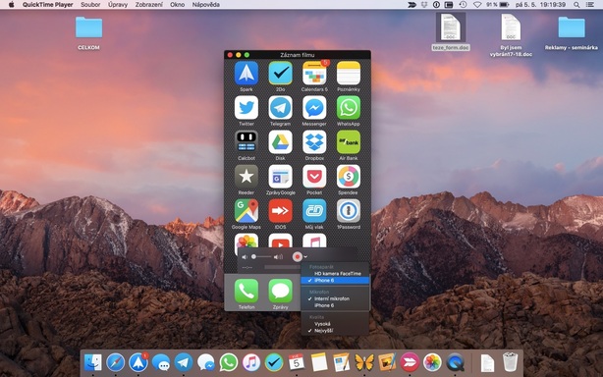Screen dimensions: 603x377
Task: Open iTunes from the Dock
Action: [251, 362]
